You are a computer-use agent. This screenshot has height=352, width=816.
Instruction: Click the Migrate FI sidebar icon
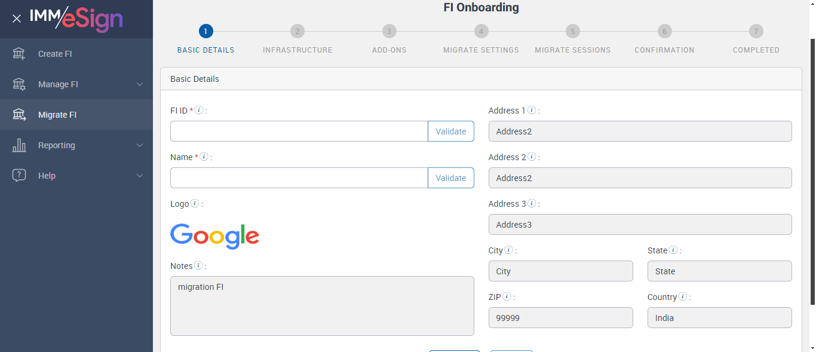coord(19,115)
